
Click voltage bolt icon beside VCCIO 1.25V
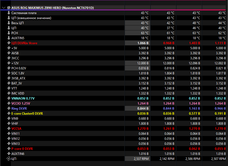pyautogui.click(x=9, y=104)
